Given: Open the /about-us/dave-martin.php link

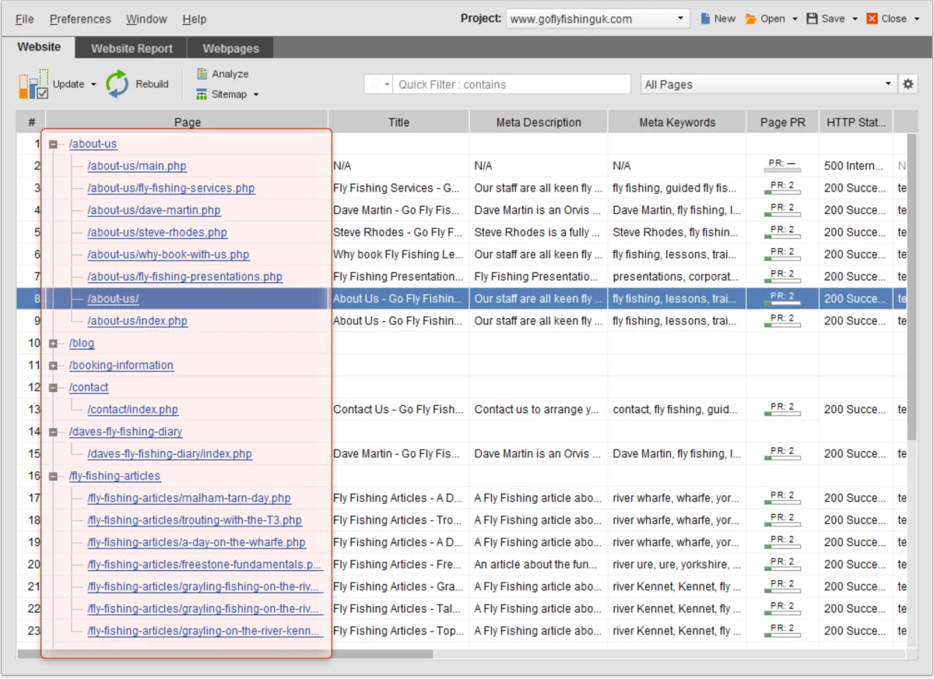Looking at the screenshot, I should pos(154,210).
